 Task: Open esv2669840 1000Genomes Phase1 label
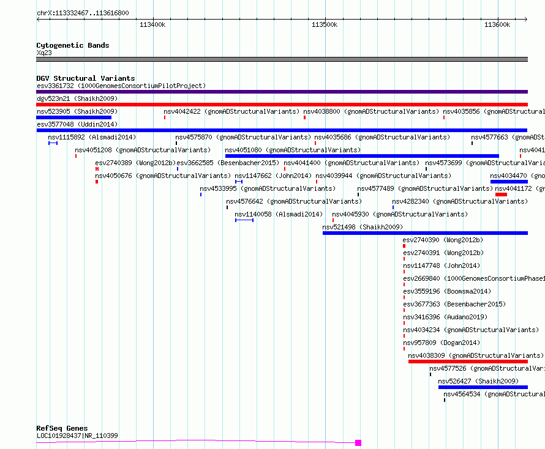tap(474, 278)
